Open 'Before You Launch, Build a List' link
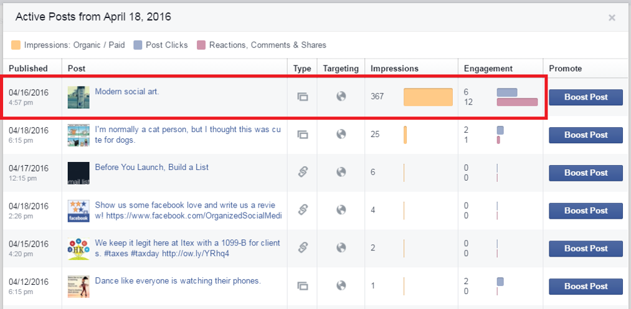 point(152,167)
